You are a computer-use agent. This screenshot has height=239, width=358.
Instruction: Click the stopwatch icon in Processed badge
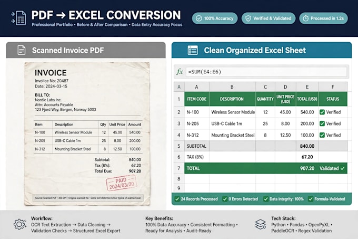[x=305, y=18]
